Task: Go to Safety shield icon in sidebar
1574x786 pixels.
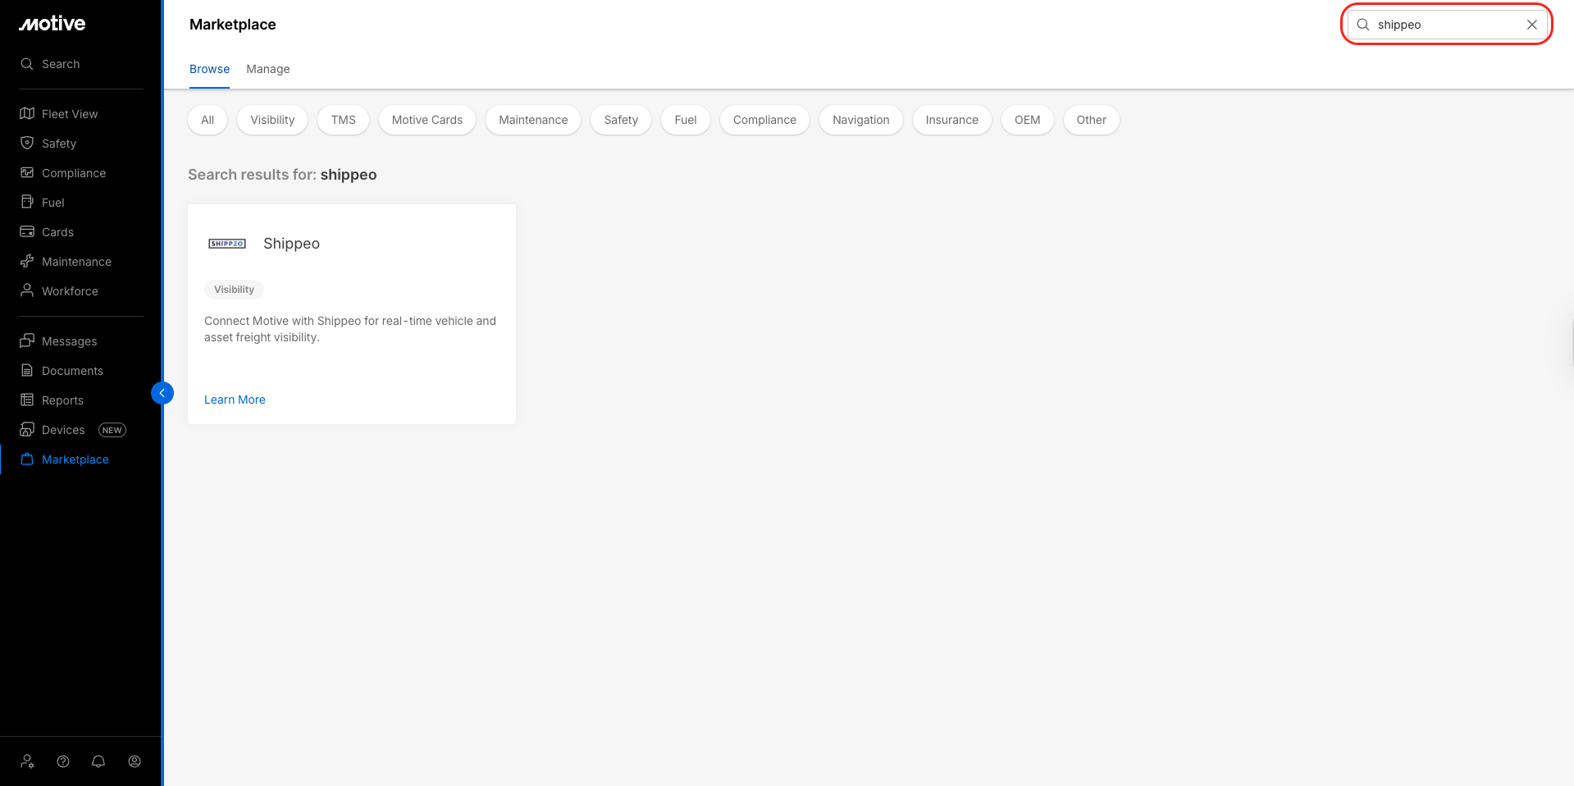Action: 27,143
